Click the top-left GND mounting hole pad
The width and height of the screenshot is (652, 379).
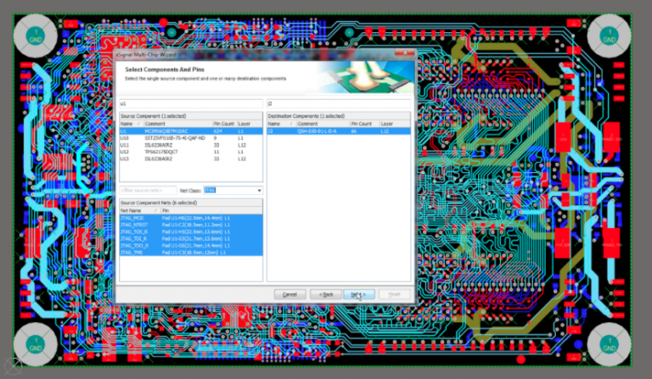[x=35, y=36]
